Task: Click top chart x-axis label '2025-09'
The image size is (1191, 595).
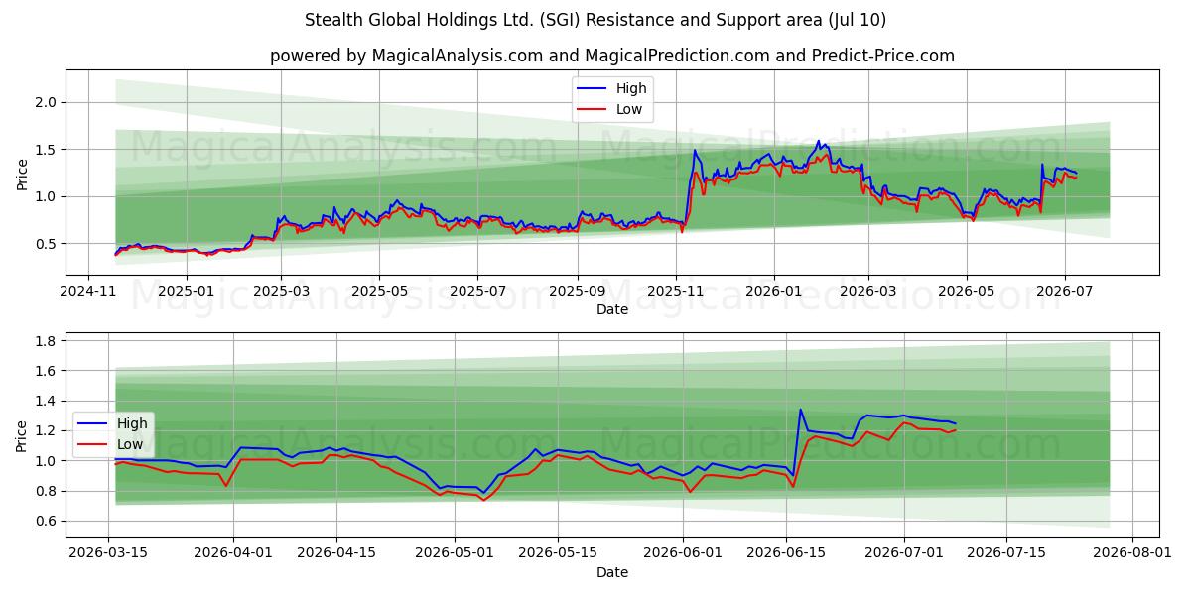Action: (578, 292)
